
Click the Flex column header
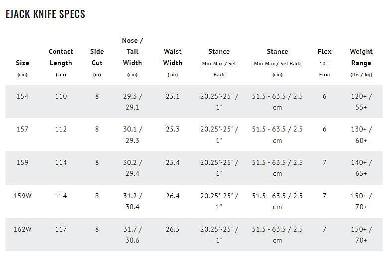(324, 52)
